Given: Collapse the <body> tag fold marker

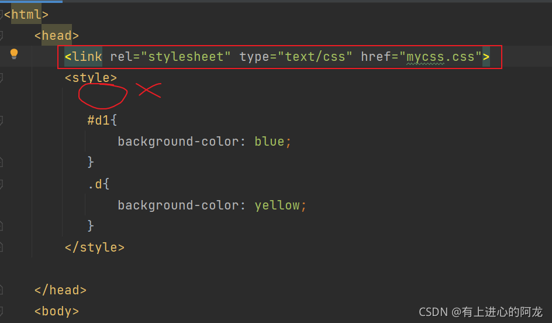Looking at the screenshot, I should (1, 311).
